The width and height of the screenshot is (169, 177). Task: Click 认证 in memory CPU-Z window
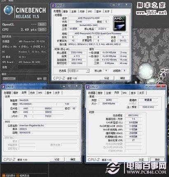(x=141, y=160)
